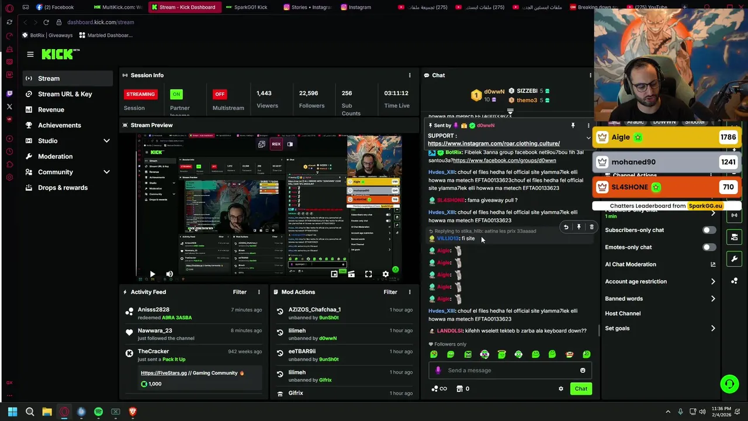Screen dimensions: 748x421
Task: Open Twitch in browser sidebar
Action: [9, 94]
